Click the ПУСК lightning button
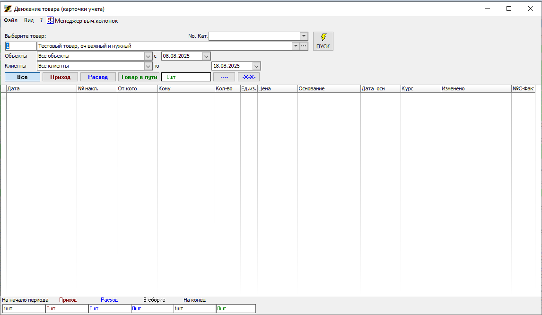The width and height of the screenshot is (542, 315). click(323, 41)
